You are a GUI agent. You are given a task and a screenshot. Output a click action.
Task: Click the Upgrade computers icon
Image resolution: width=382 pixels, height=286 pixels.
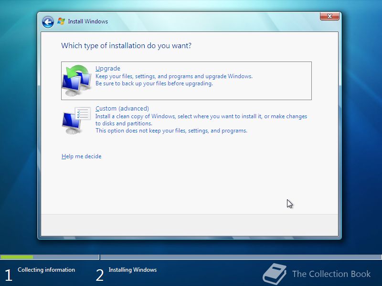[x=76, y=81]
